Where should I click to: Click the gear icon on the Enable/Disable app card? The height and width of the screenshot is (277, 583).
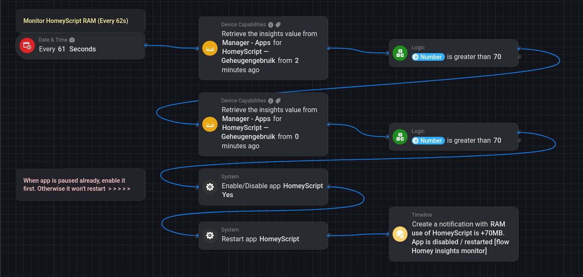click(209, 187)
